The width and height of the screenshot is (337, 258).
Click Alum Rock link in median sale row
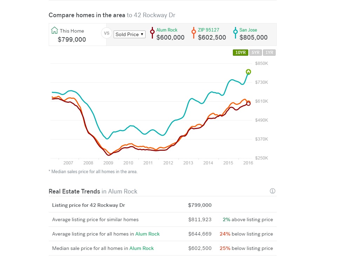(x=141, y=248)
